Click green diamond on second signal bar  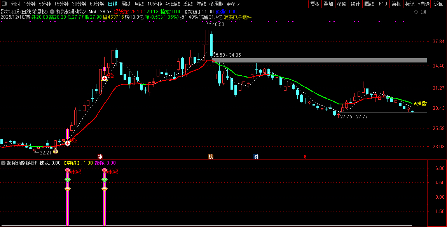pyautogui.click(x=105, y=180)
